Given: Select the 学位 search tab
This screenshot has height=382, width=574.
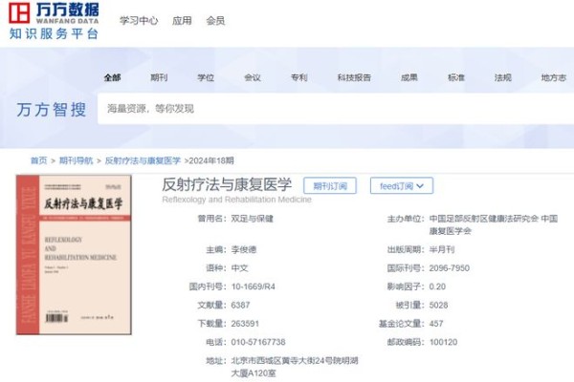Looking at the screenshot, I should [x=206, y=77].
